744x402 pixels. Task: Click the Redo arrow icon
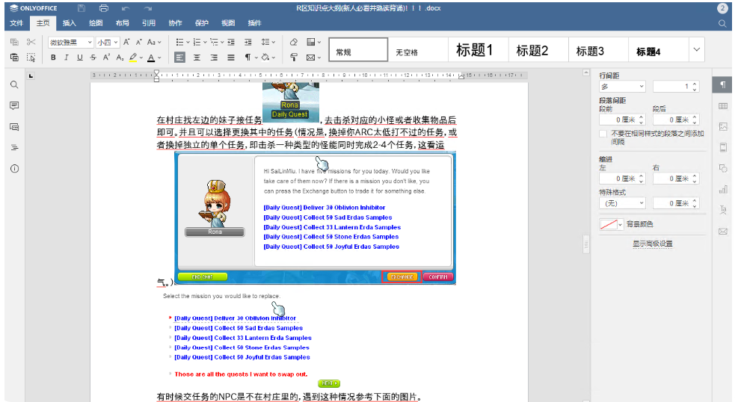[147, 8]
